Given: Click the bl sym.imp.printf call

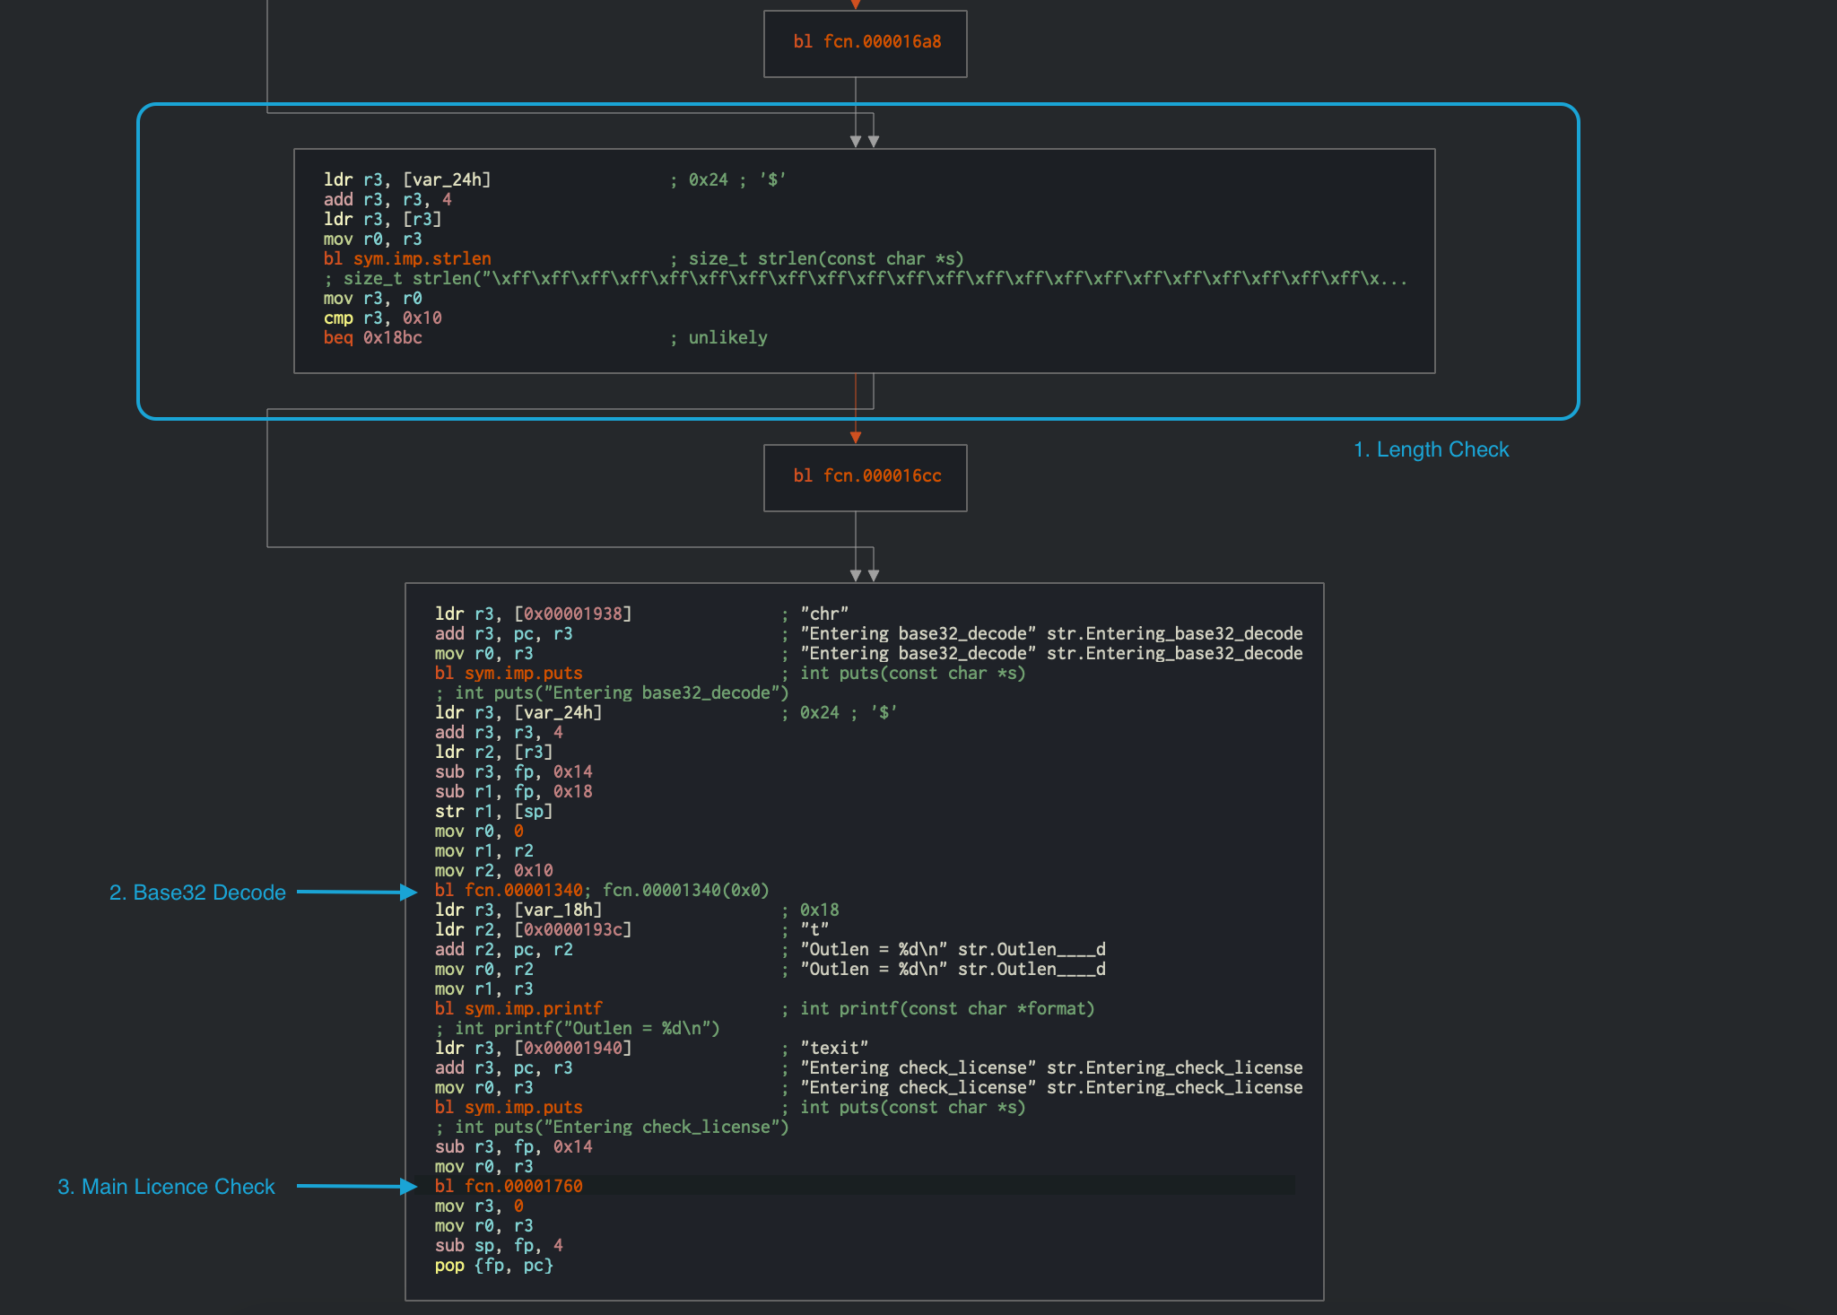Looking at the screenshot, I should (518, 1009).
